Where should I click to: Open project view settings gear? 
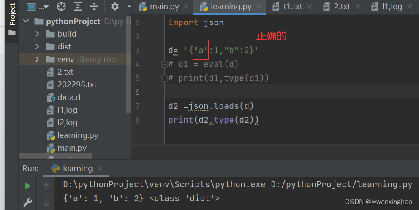point(115,6)
